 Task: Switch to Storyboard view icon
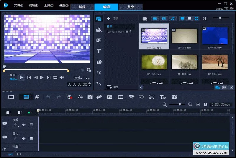point(11,97)
